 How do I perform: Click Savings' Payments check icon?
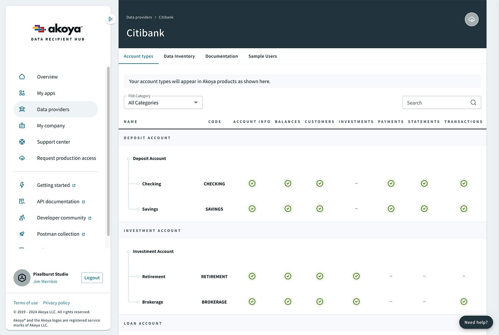coord(391,209)
